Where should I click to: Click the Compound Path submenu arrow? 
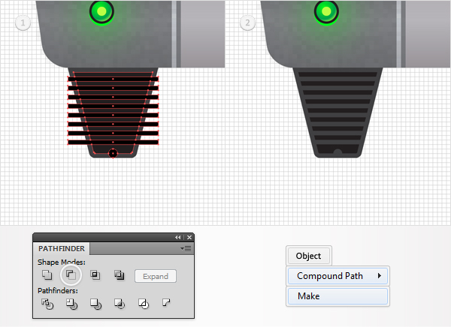pos(380,276)
